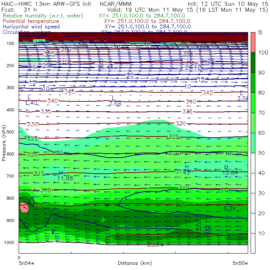Select the 70–80% bright green colorbar segment

click(x=253, y=103)
